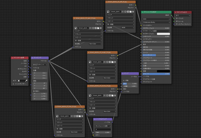Screen dimensions: 201x138
Task: Unlink image in brown_planks_03_Nor_2k.jpg node
Action: 82,116
